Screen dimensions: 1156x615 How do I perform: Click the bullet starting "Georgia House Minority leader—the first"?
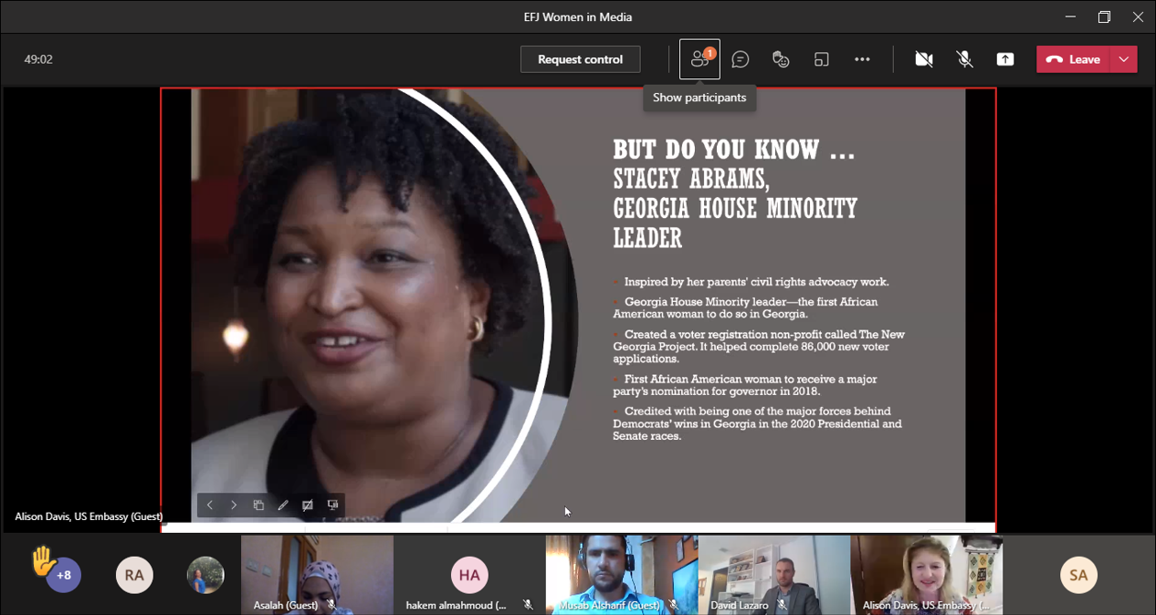pos(745,307)
